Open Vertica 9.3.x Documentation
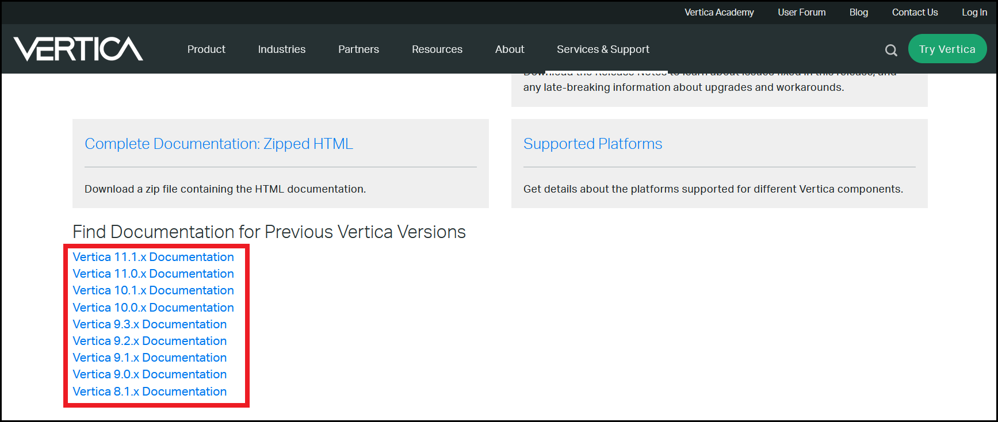 click(150, 324)
